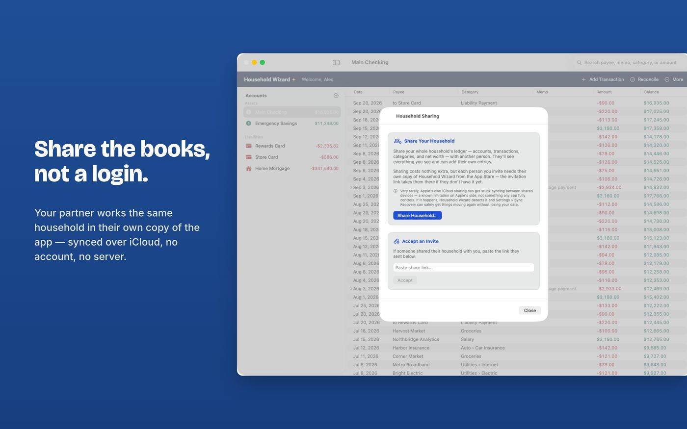Click the Accept button
The height and width of the screenshot is (429, 687).
pos(405,280)
